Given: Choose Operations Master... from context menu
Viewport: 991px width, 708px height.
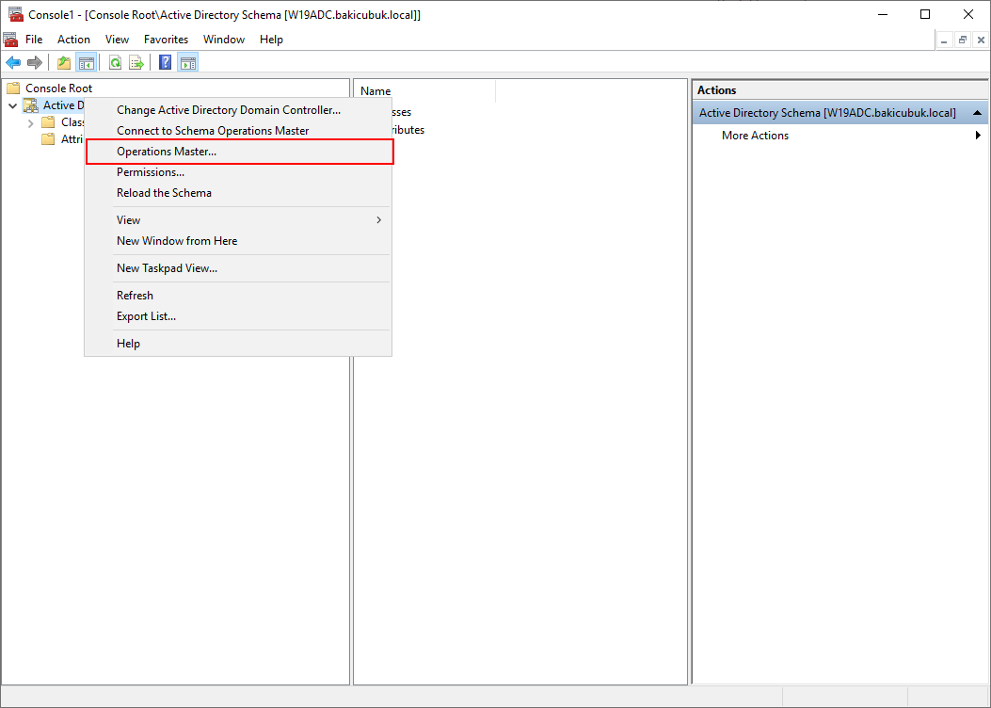Looking at the screenshot, I should click(238, 152).
